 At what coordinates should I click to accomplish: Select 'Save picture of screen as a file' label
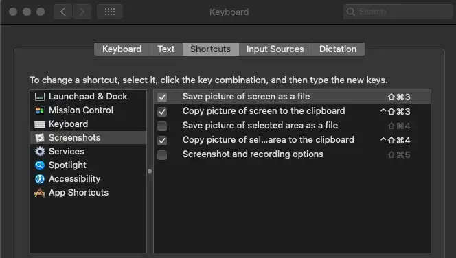247,97
